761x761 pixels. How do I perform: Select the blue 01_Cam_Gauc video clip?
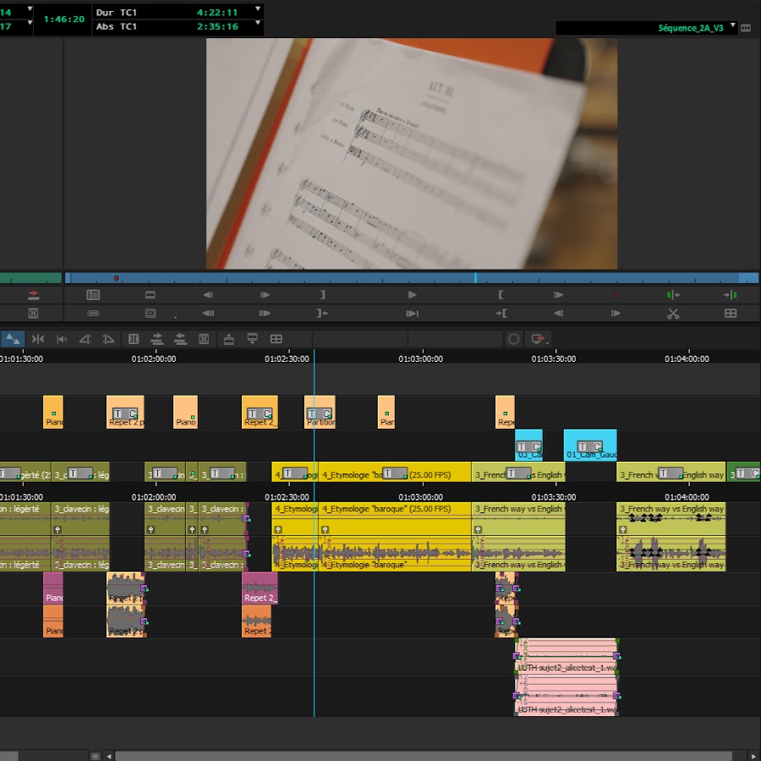pyautogui.click(x=590, y=445)
